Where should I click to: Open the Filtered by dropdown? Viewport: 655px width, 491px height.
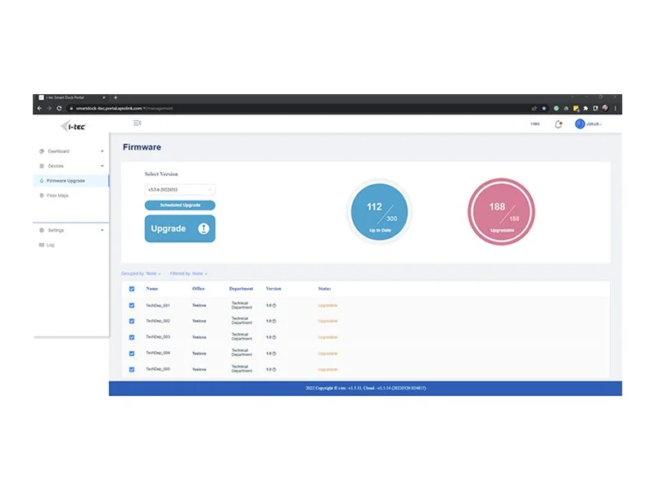pos(189,273)
